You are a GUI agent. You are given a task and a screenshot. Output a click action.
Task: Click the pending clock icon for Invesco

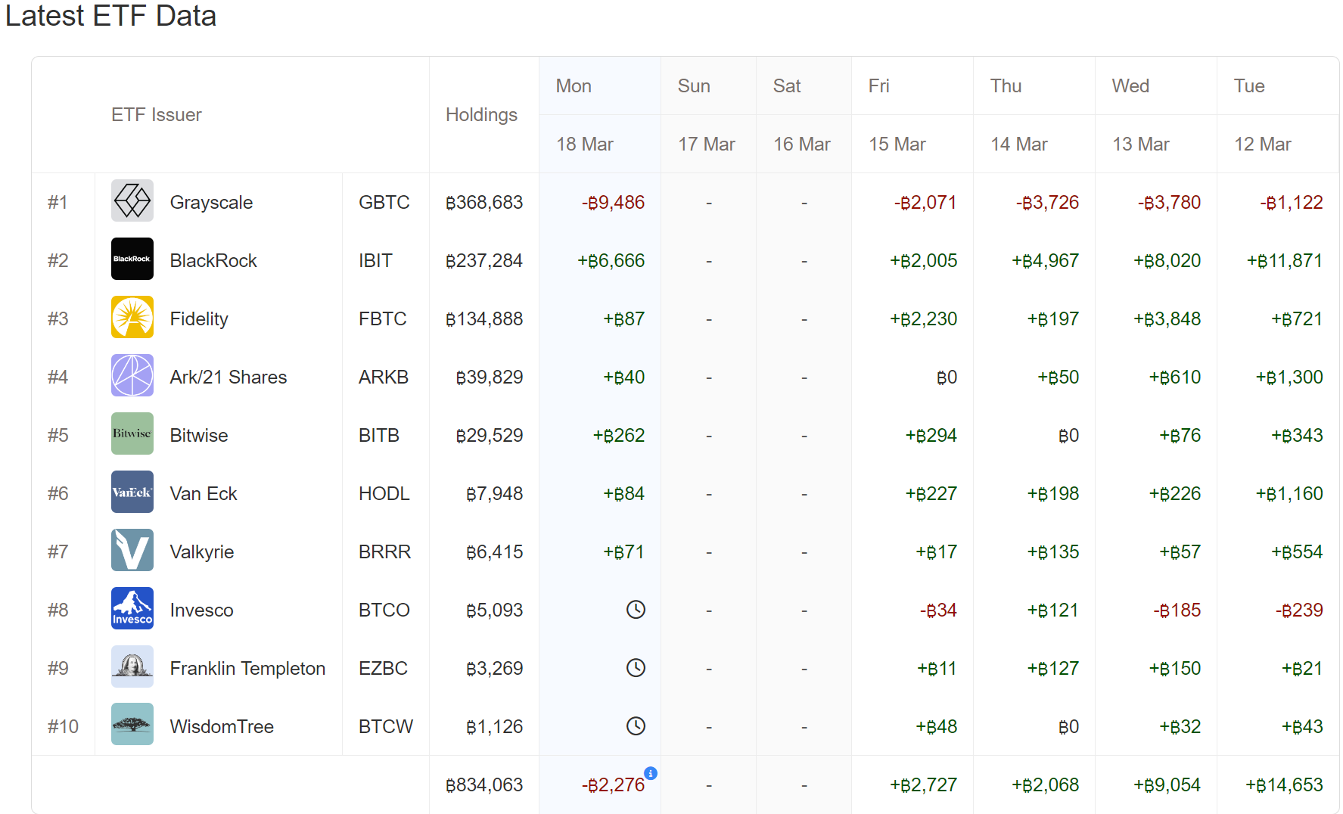(636, 610)
